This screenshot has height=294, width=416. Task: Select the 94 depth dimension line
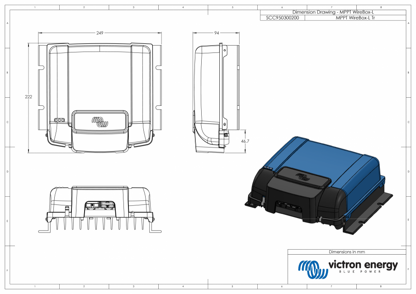(216, 33)
